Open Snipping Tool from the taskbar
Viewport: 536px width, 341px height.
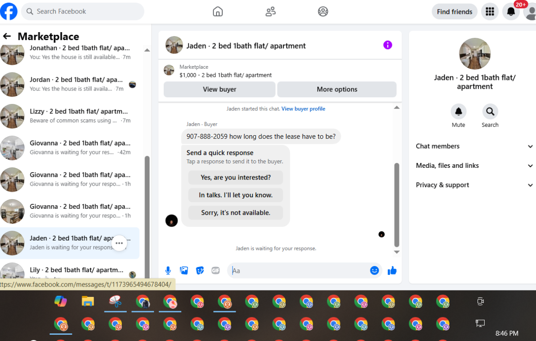tap(116, 302)
